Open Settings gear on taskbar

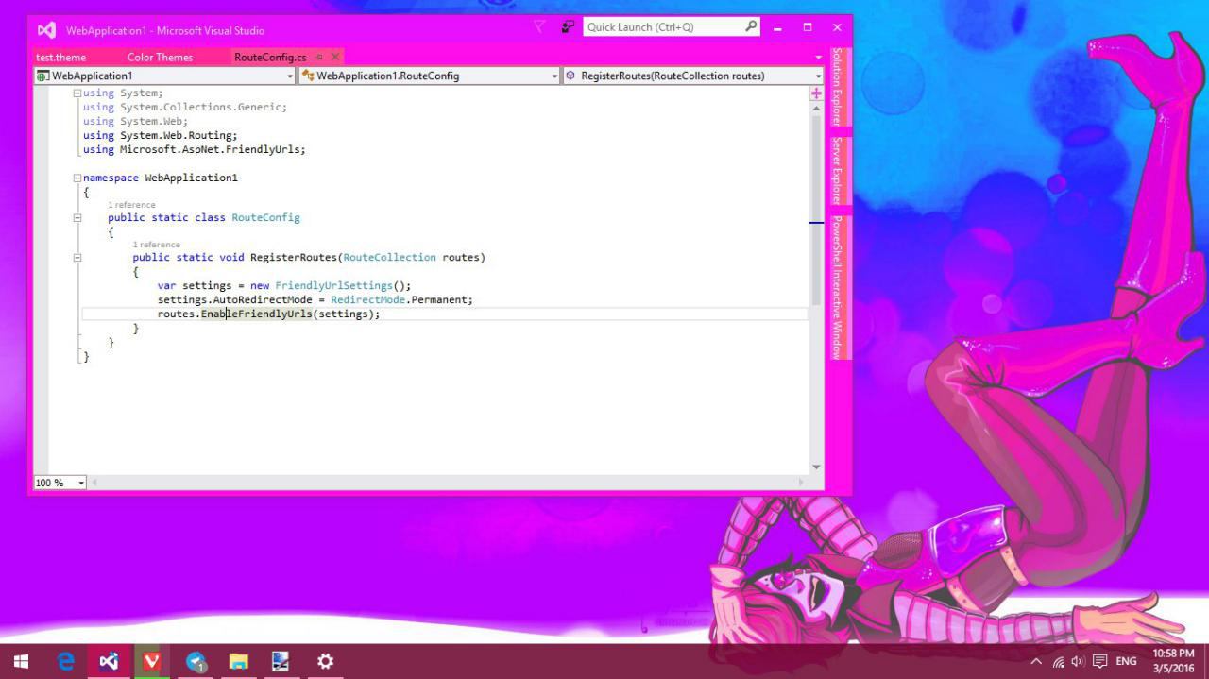pyautogui.click(x=325, y=661)
